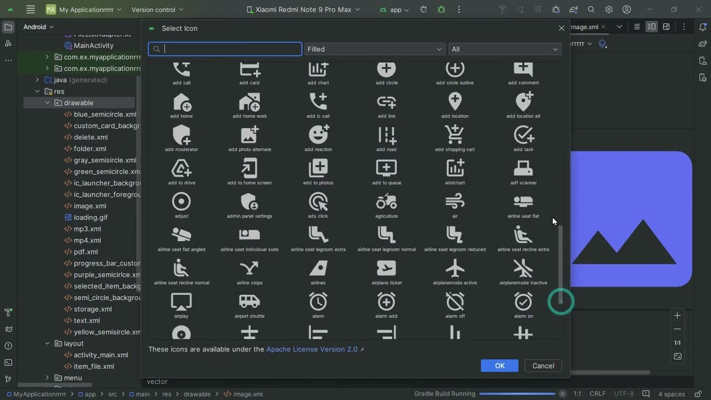Viewport: 711px width, 400px height.
Task: Expand the java (generated) folder
Action: click(38, 80)
